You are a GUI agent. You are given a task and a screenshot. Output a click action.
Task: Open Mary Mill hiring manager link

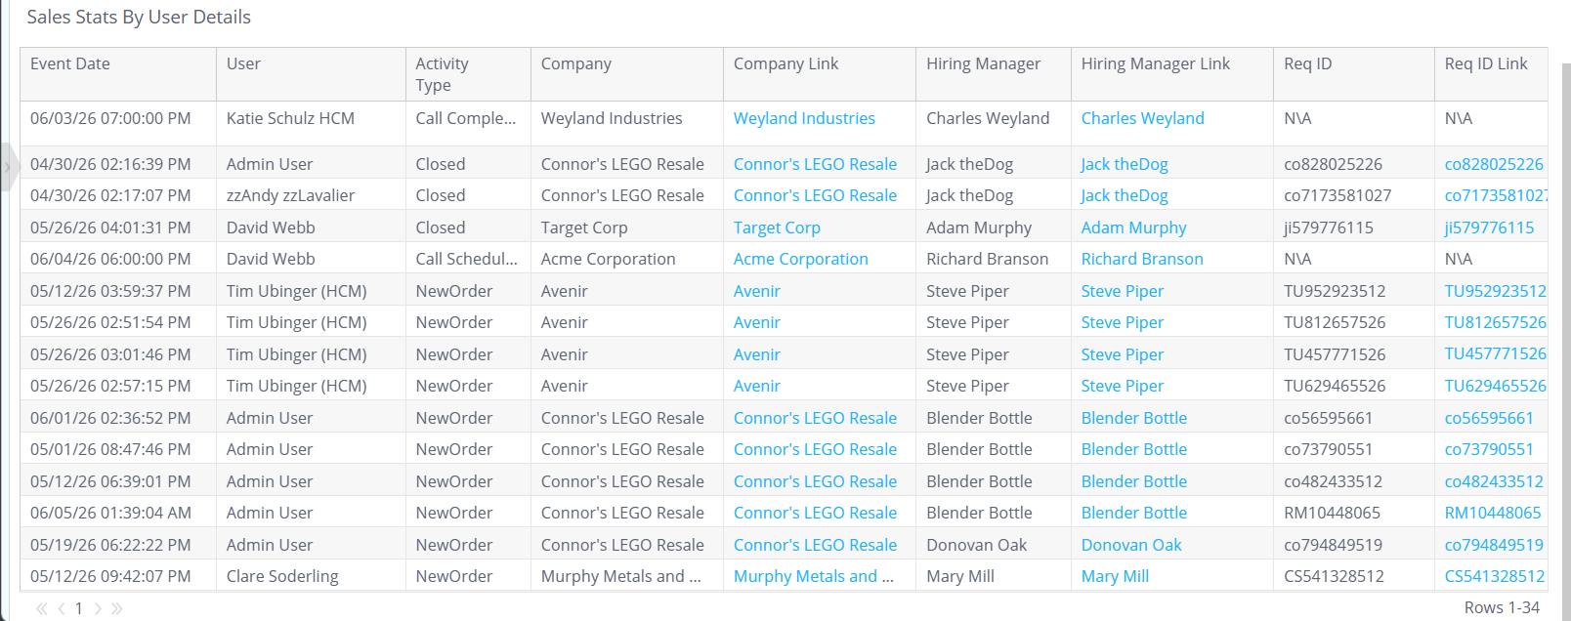[x=1115, y=576]
